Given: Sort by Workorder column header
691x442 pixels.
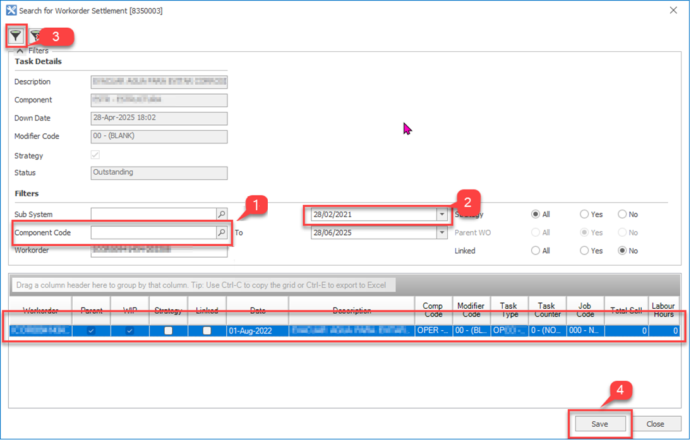Looking at the screenshot, I should [40, 310].
